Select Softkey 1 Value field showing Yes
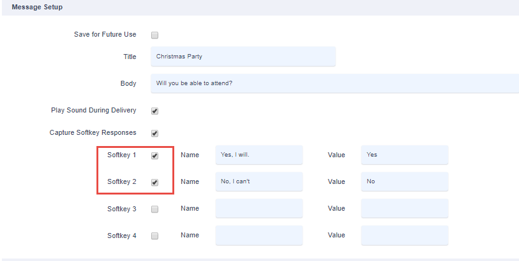519x261 pixels. pyautogui.click(x=404, y=155)
